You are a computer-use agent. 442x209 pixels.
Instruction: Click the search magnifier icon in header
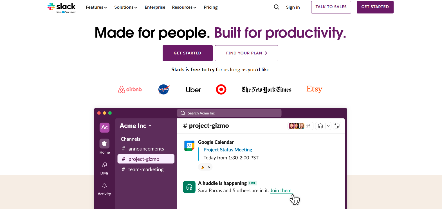[x=277, y=7]
